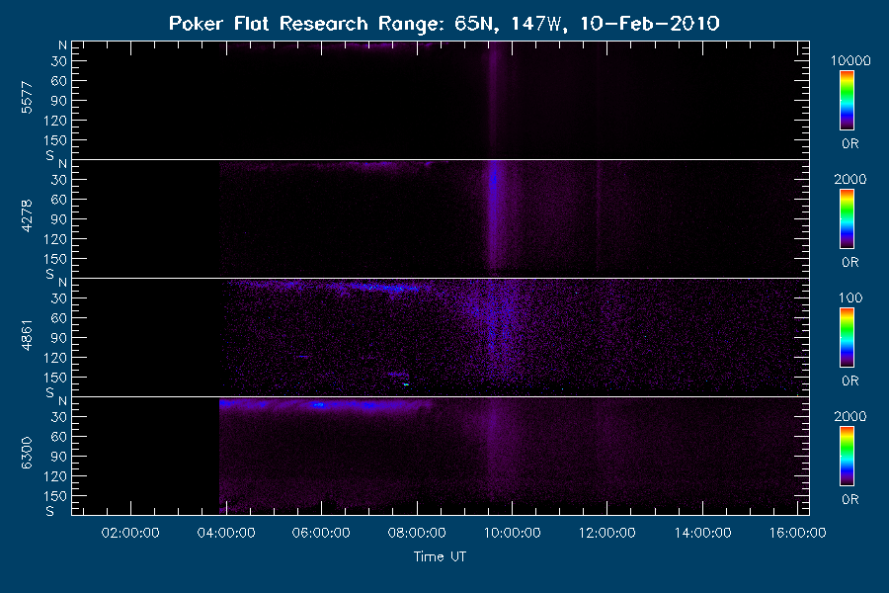The height and width of the screenshot is (593, 889).
Task: Click the 14:00:00 time axis label
Action: (x=702, y=533)
